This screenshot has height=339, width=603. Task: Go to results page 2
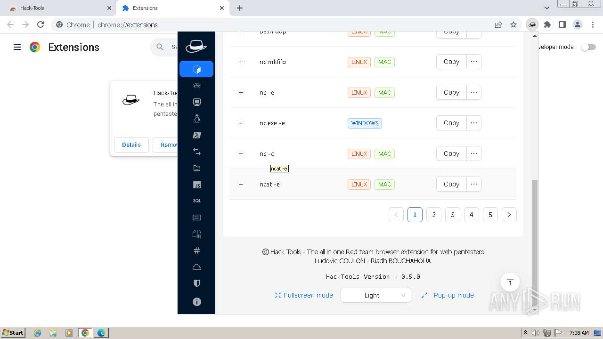click(434, 215)
